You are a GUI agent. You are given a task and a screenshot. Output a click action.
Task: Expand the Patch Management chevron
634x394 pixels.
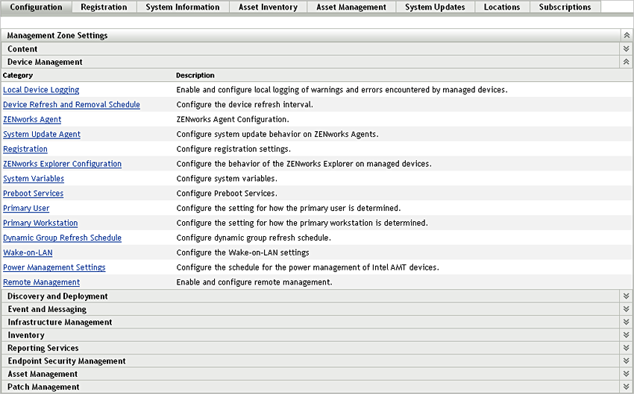pyautogui.click(x=626, y=387)
